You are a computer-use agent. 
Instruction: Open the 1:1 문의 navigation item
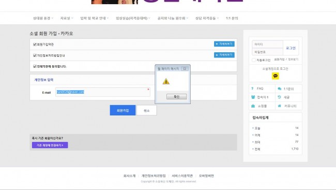point(232,18)
